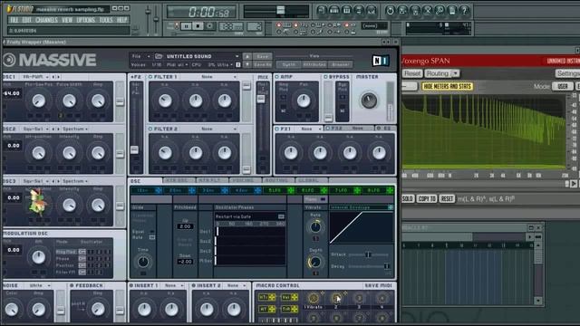
Task: Click the Internal Envelope modulation handle icon
Action: (391, 207)
